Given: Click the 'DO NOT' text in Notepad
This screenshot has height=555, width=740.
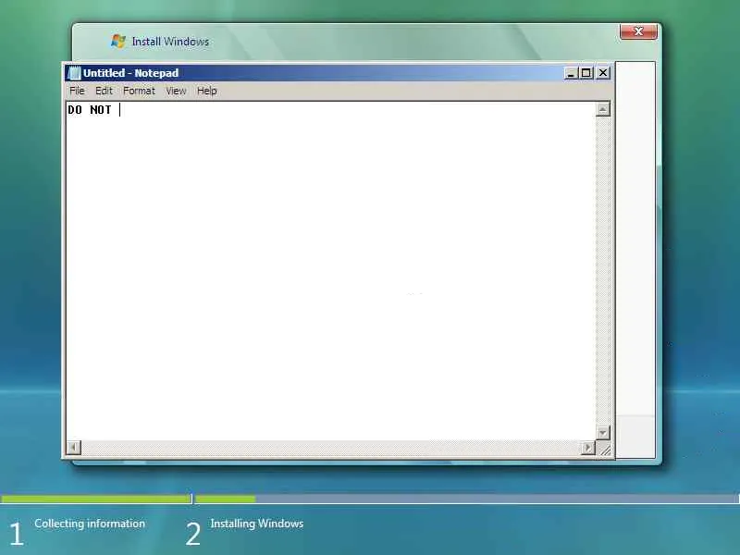Looking at the screenshot, I should point(90,109).
